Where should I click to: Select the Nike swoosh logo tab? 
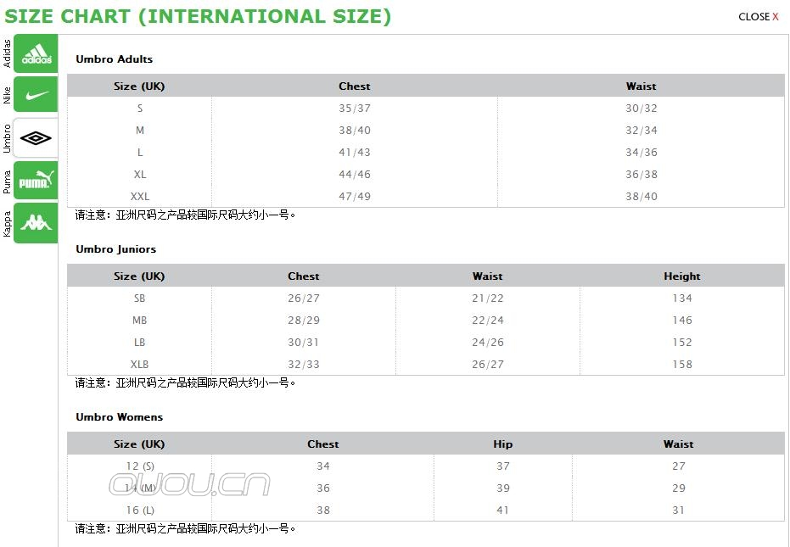[36, 95]
